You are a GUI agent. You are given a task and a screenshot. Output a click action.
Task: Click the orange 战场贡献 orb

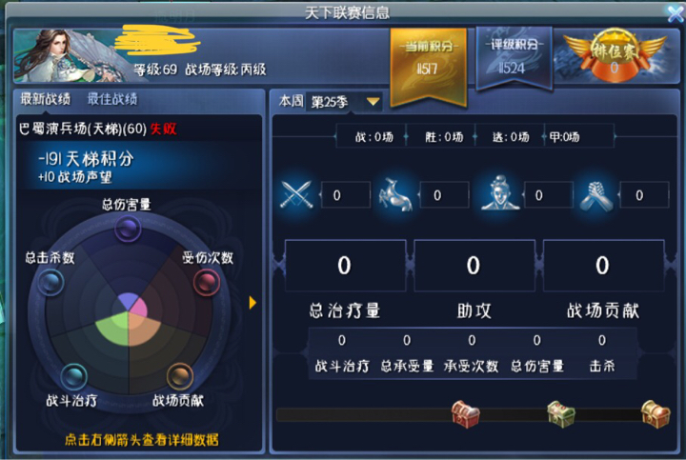pyautogui.click(x=180, y=376)
